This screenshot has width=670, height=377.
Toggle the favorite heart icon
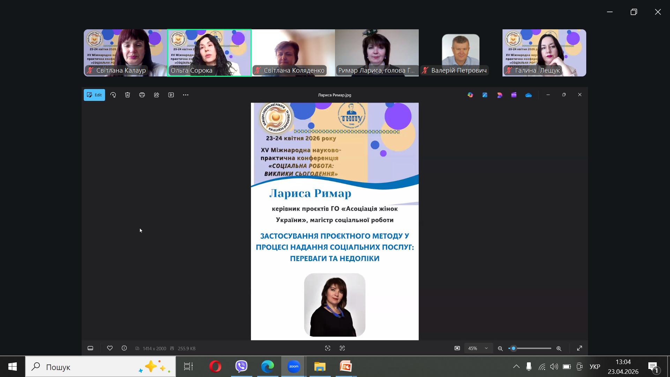pos(110,348)
